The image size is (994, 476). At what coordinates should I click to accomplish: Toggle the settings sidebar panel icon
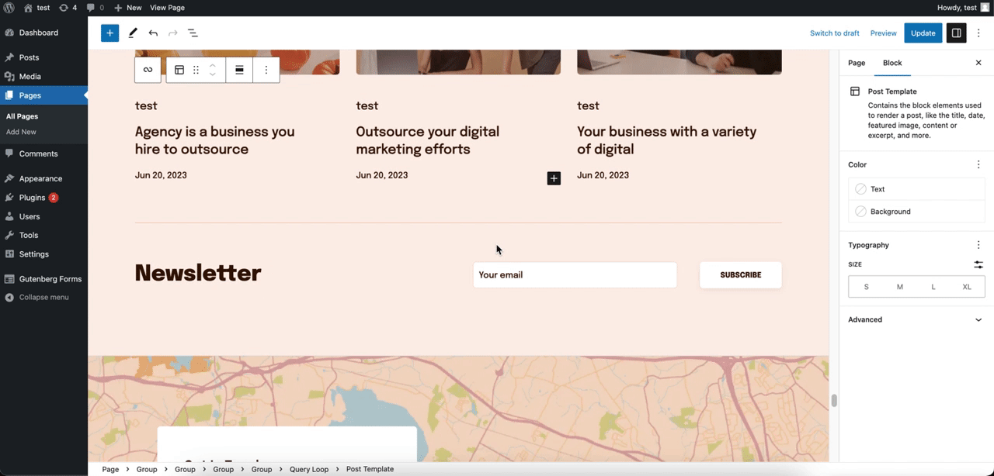[957, 33]
